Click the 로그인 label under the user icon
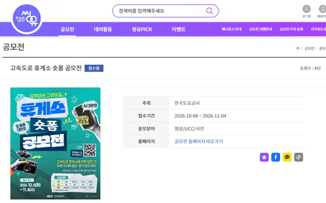This screenshot has height=203, width=326. (x=307, y=16)
